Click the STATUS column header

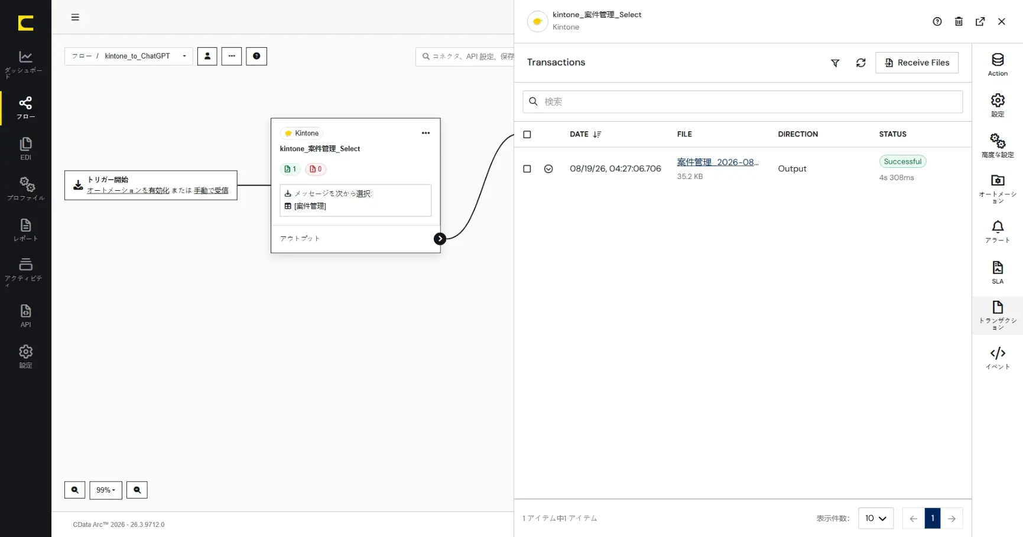[x=892, y=135]
